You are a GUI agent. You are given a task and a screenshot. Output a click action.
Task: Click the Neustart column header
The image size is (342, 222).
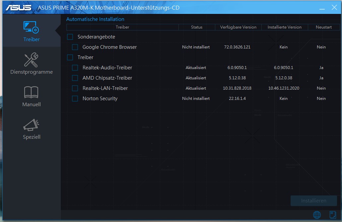tap(324, 27)
